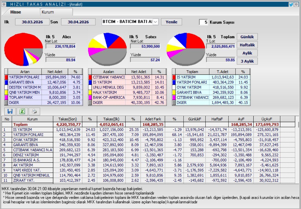The height and width of the screenshot is (209, 301).
Task: Sort by the Takas(Ilk) column header
Action: click(x=111, y=119)
